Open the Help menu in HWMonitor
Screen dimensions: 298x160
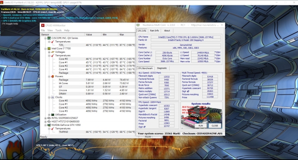coord(67,30)
